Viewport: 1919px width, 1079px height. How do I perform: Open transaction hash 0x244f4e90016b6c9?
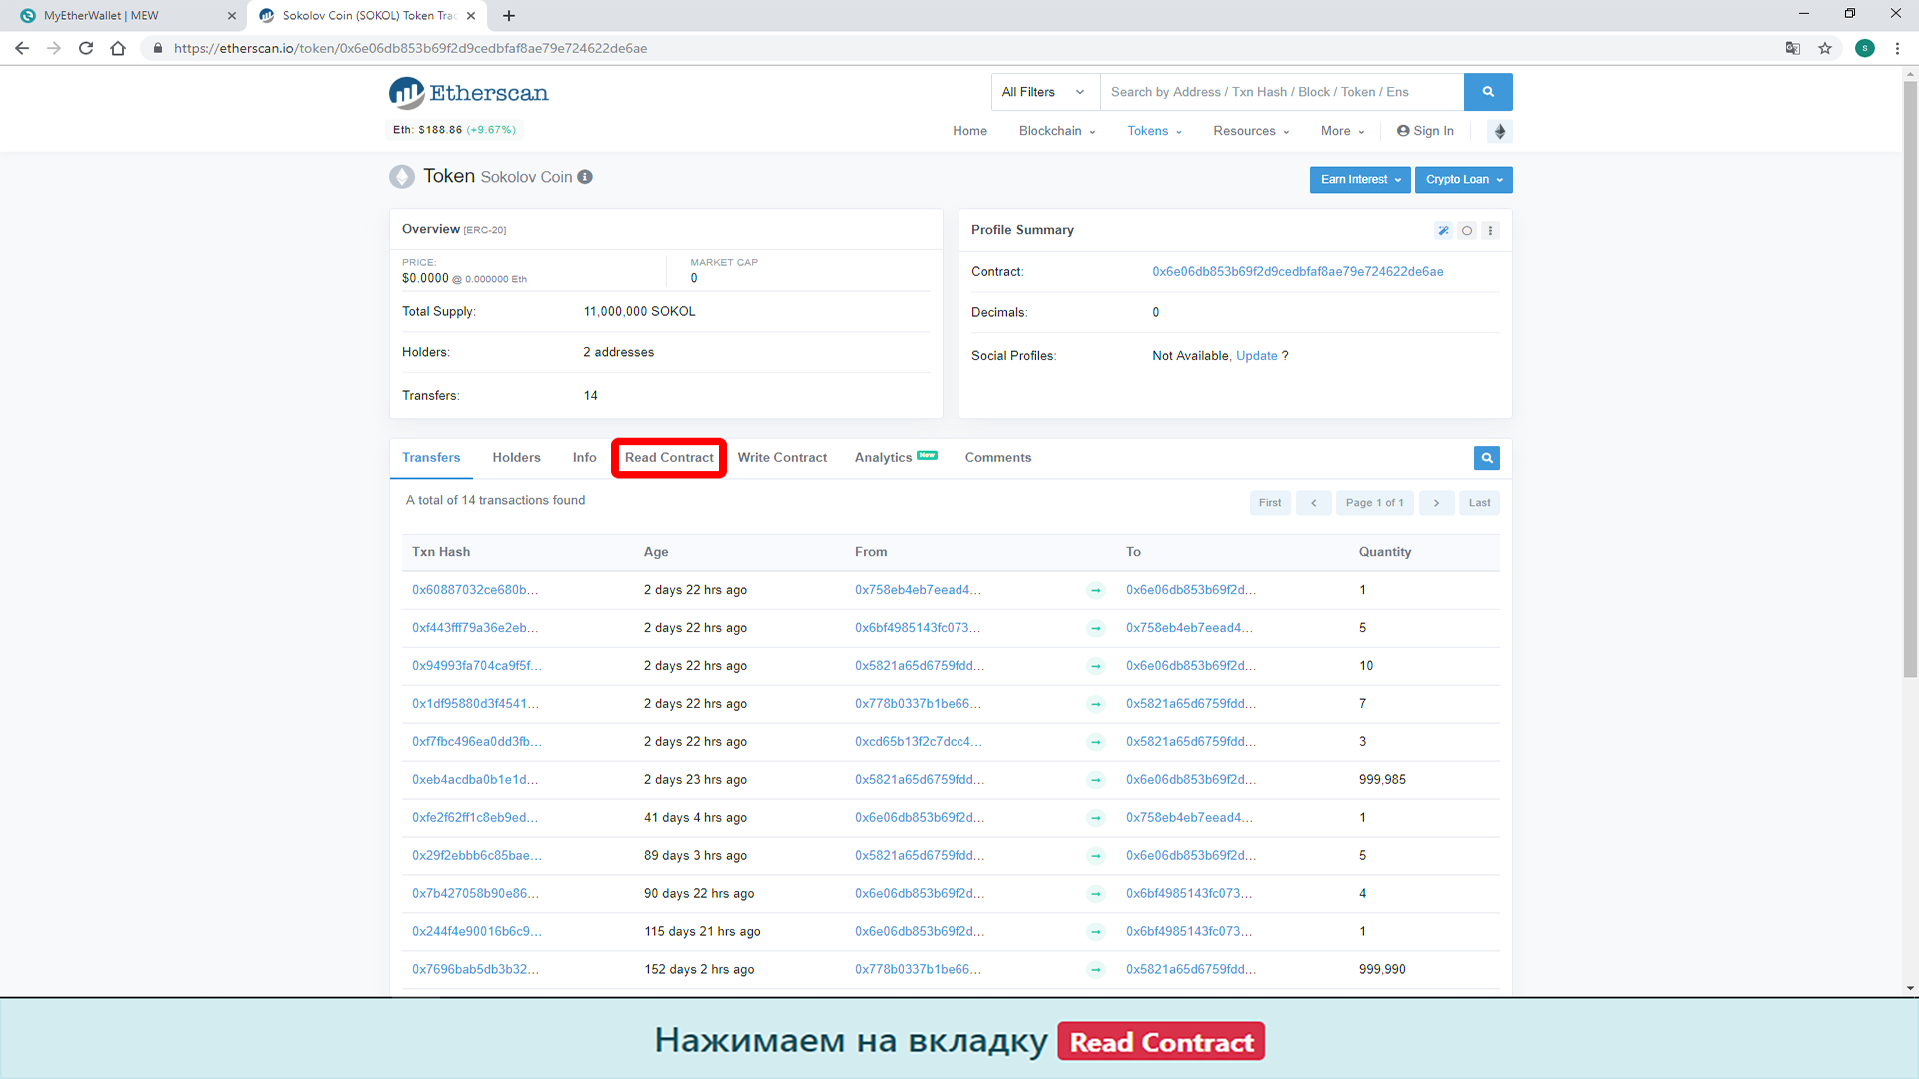[477, 932]
